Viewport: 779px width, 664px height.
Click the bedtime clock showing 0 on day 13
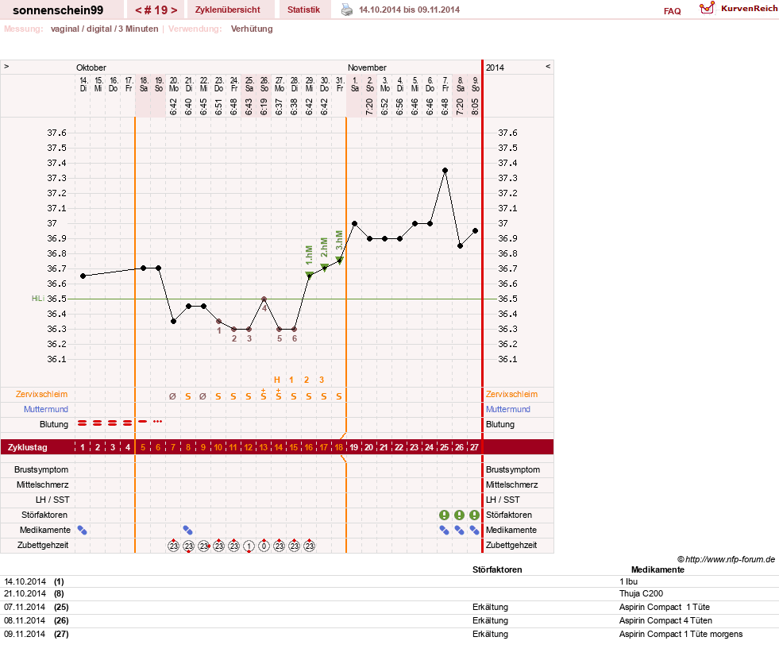[264, 546]
